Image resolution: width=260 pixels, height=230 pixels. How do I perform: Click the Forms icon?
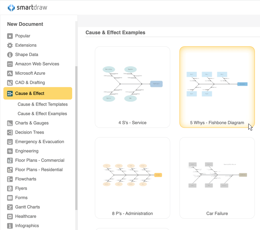(x=10, y=198)
